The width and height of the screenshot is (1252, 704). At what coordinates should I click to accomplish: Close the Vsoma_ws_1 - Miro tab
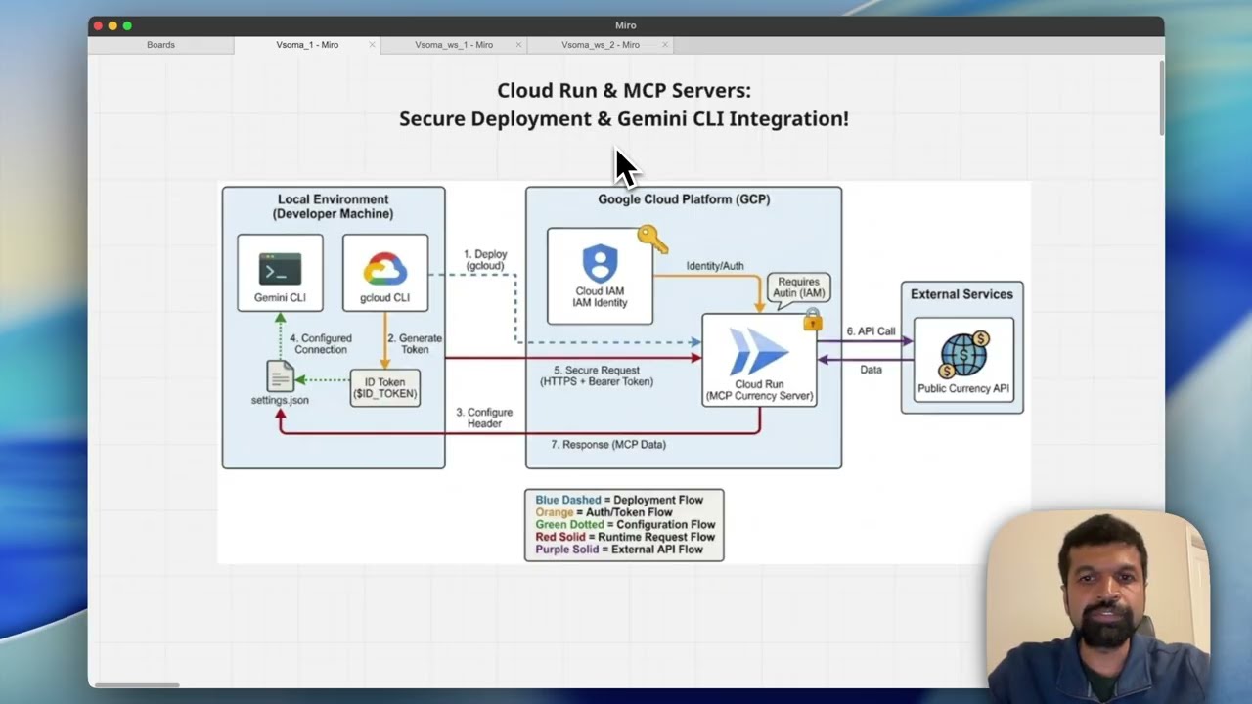518,45
